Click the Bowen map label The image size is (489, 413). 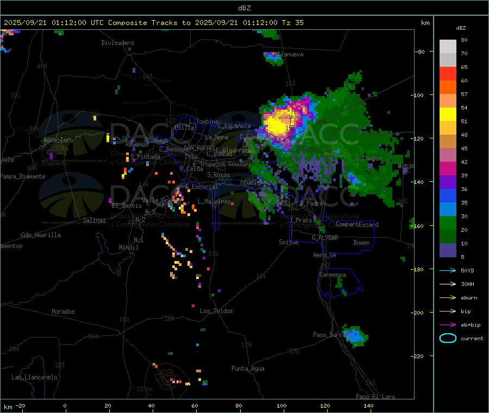tap(361, 243)
